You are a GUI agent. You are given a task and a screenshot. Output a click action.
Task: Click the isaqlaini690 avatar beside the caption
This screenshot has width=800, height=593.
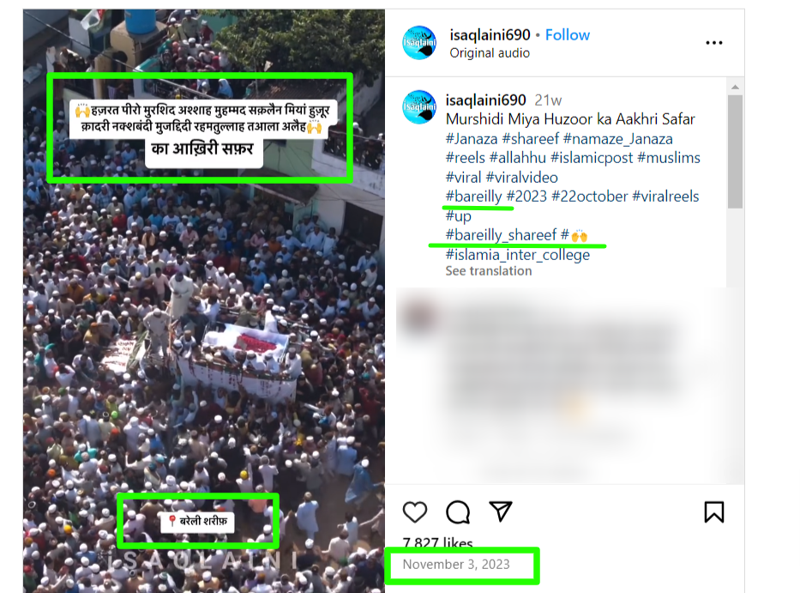click(x=419, y=106)
